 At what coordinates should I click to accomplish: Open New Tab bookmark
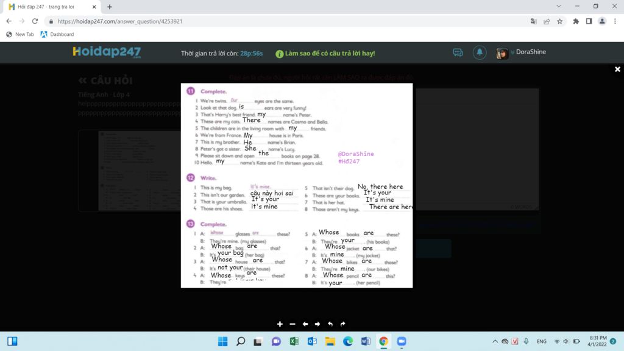[x=20, y=34]
